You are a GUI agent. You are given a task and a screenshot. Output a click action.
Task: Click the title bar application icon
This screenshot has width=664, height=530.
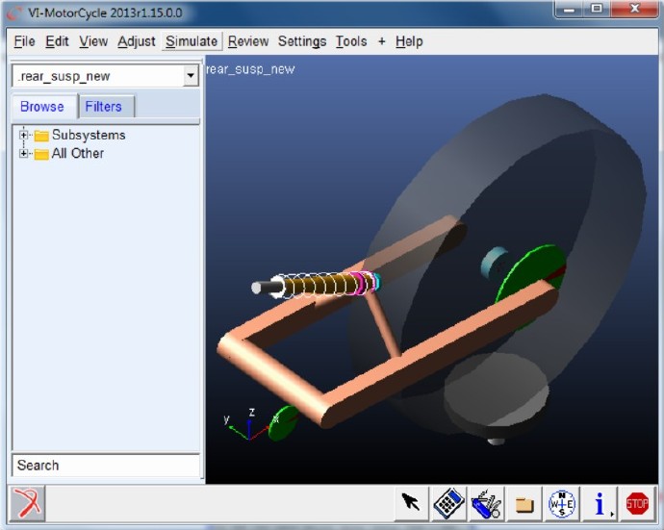(14, 13)
